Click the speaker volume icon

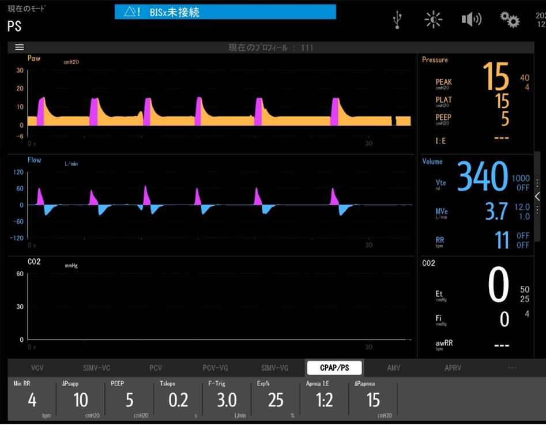471,20
